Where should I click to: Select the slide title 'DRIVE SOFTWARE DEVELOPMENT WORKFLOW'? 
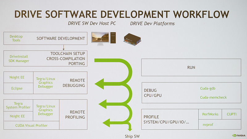coord(122,14)
